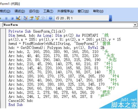Click the Arc line commented '叶1

click(60, 64)
